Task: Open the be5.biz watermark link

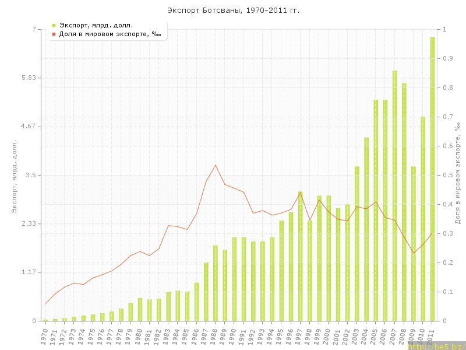Action: coord(436,346)
